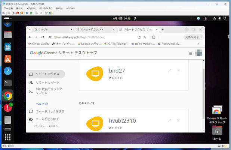Image resolution: width=231 pixels, height=150 pixels.
Task: Click the remotedesktop.google.com address bar
Action: coord(79,37)
